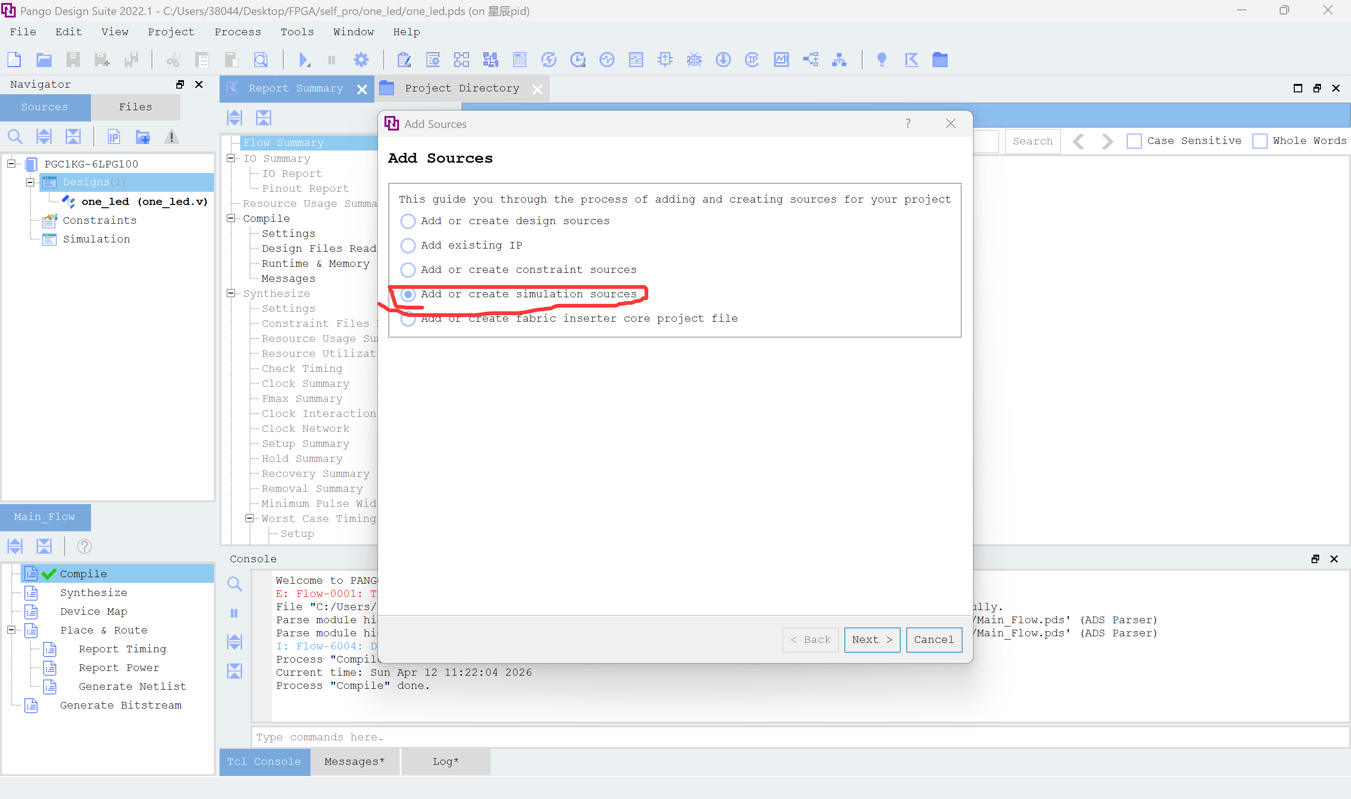
Task: Switch to Messages tab in console
Action: pos(354,761)
